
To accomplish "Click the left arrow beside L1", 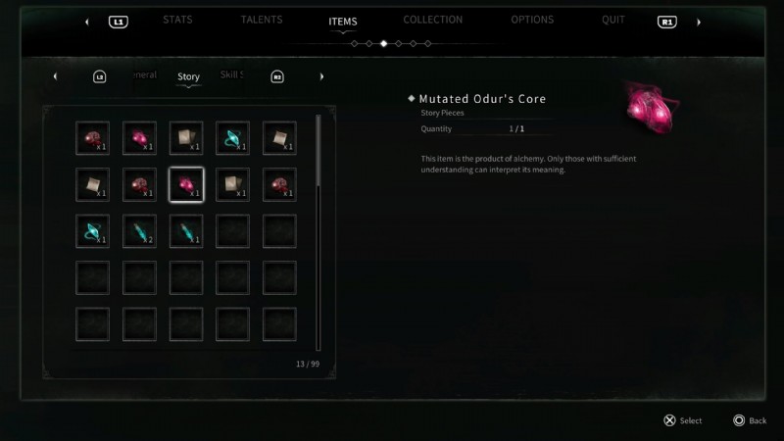I will (x=87, y=22).
